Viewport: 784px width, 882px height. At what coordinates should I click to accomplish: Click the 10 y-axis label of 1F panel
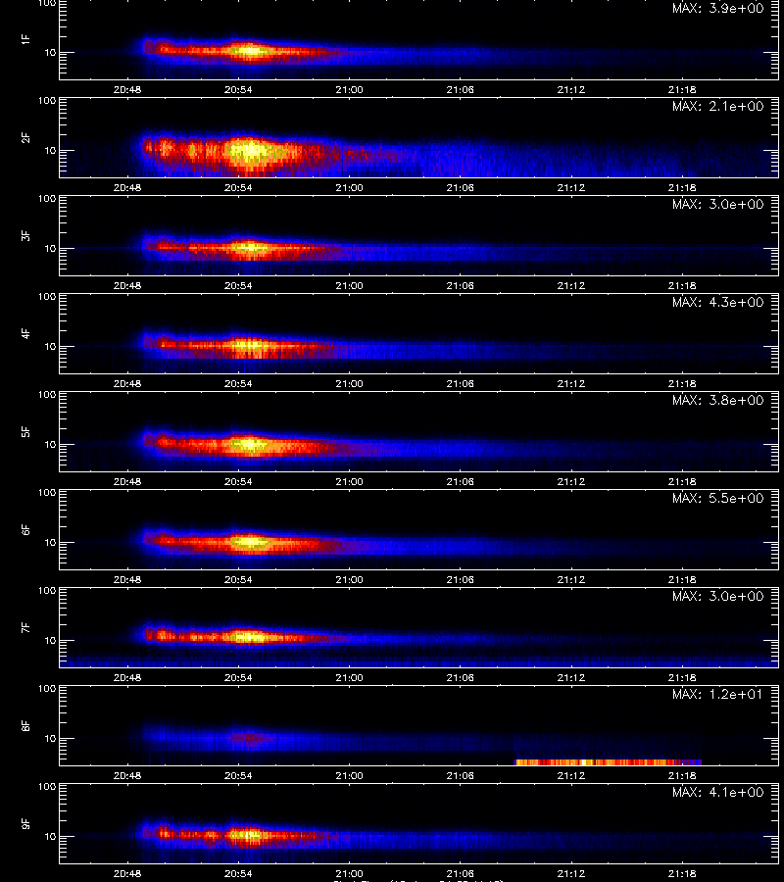[x=50, y=52]
